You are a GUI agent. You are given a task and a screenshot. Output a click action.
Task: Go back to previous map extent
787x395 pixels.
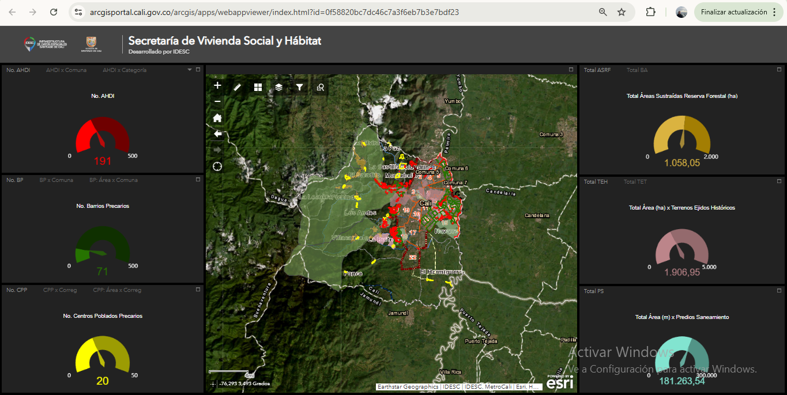217,134
